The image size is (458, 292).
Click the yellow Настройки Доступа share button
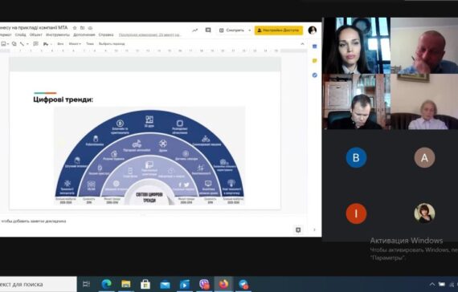(x=279, y=30)
